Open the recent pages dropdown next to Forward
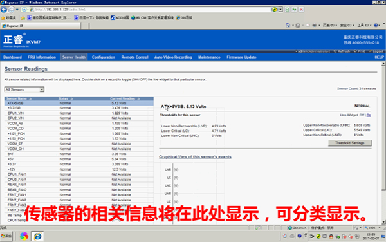Screen dimensions: 386x242 pyautogui.click(x=17, y=10)
